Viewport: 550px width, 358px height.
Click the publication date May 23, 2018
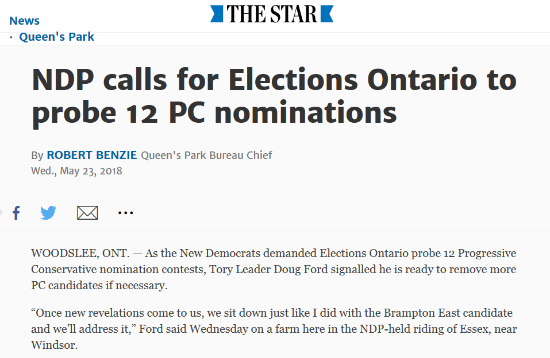coord(76,170)
